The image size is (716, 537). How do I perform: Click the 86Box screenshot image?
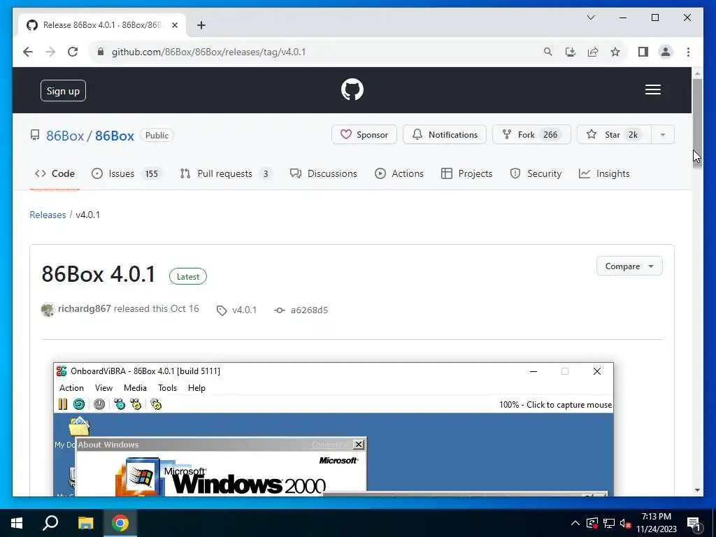[x=334, y=429]
